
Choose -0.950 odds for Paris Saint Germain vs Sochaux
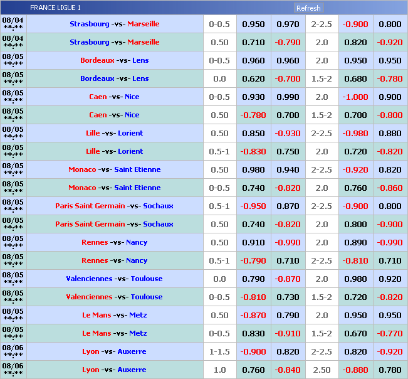tap(253, 206)
